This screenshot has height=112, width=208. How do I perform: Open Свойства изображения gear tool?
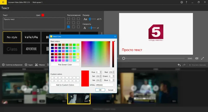coord(12,65)
